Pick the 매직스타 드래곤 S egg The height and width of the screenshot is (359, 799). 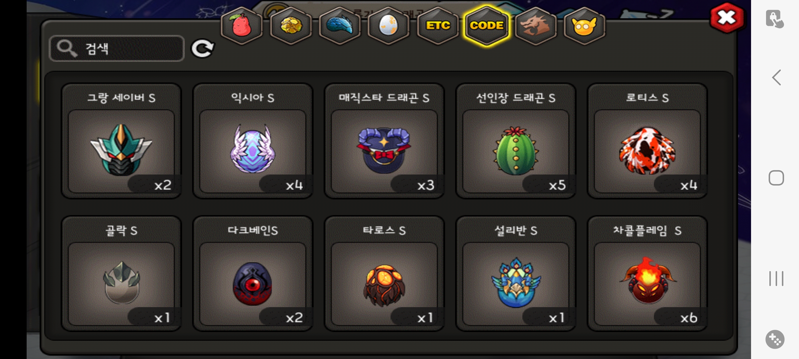tap(384, 141)
